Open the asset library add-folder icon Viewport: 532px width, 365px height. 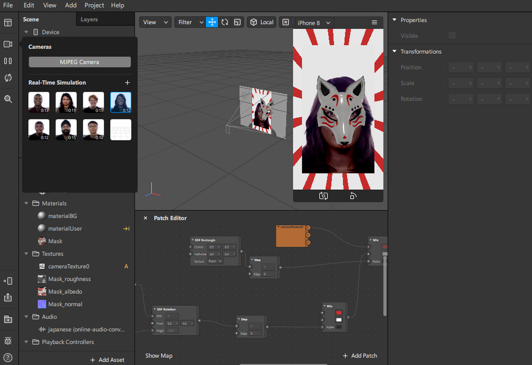pos(8,320)
